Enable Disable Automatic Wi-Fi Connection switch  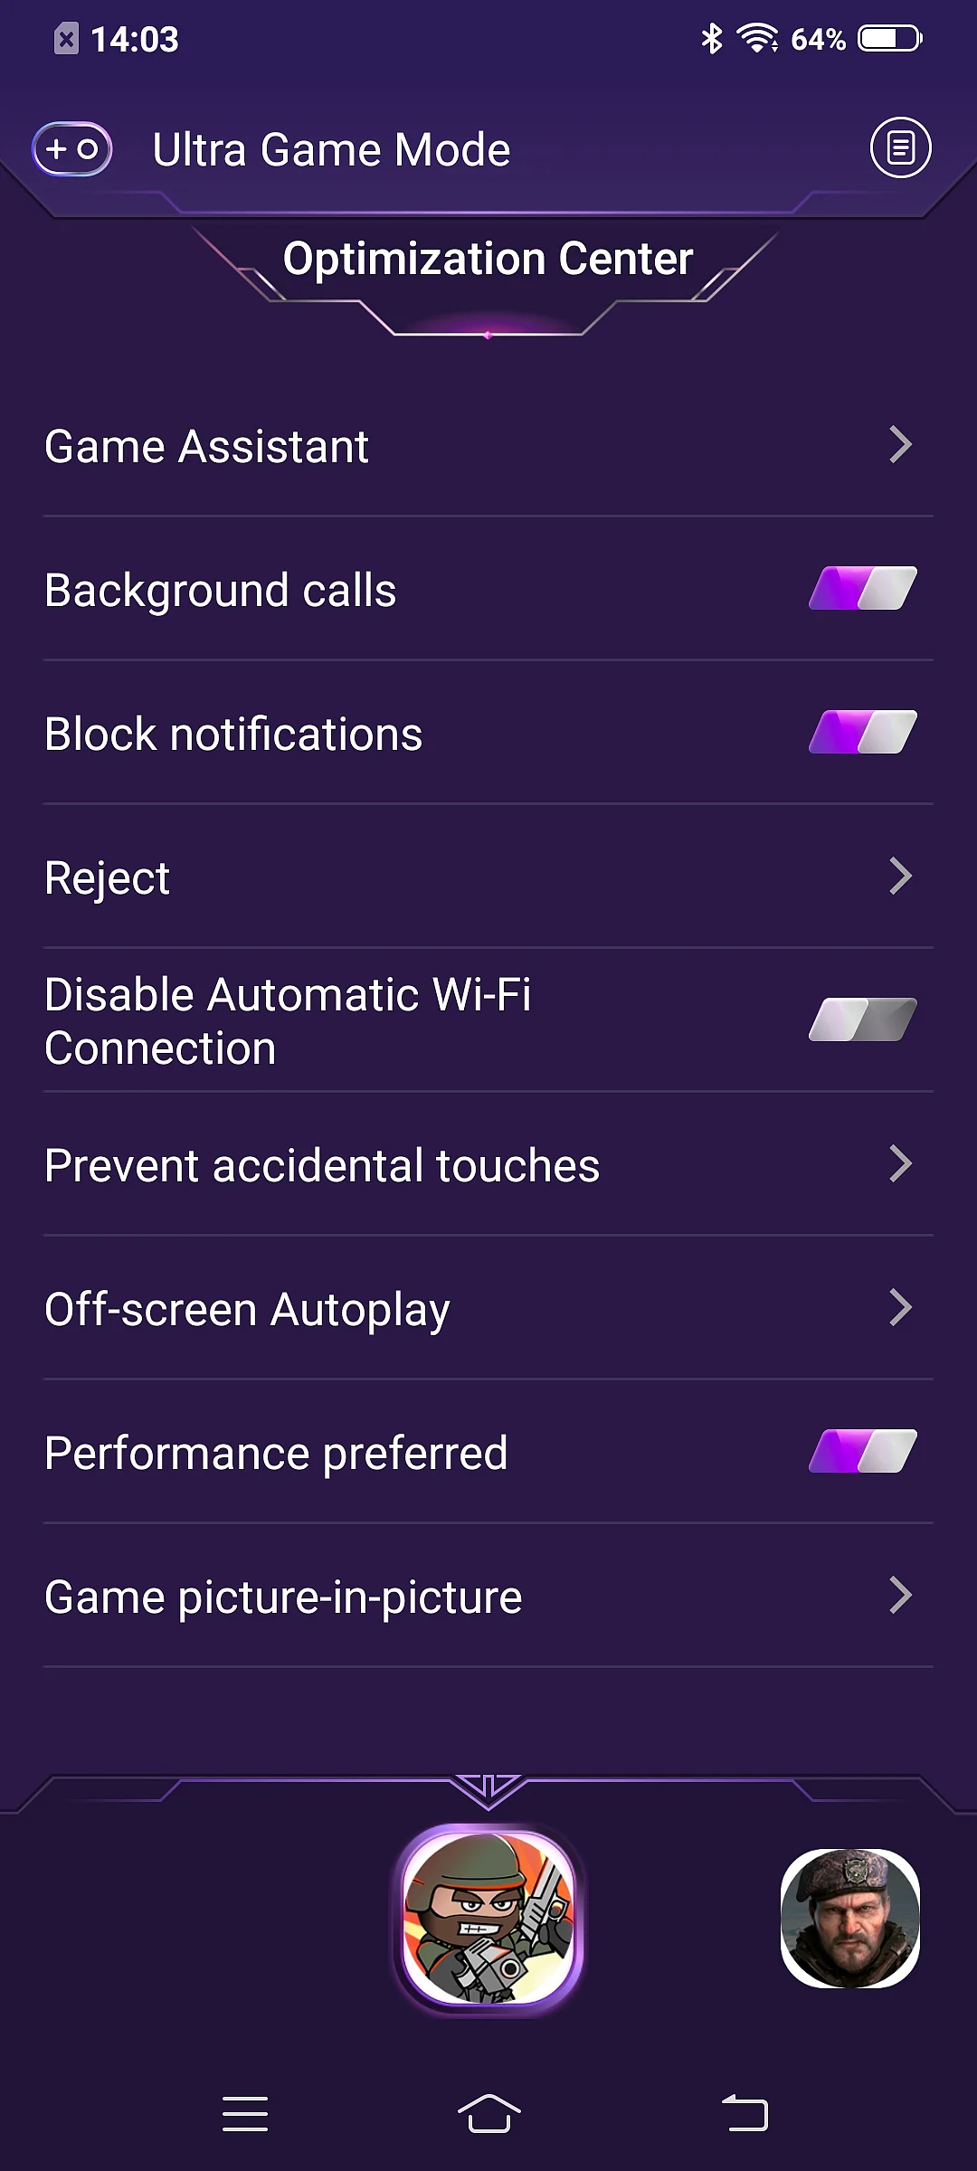(x=863, y=1019)
